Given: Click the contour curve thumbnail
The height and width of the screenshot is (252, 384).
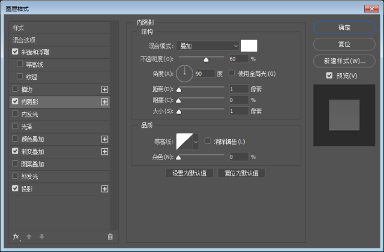Looking at the screenshot, I should click(x=184, y=142).
